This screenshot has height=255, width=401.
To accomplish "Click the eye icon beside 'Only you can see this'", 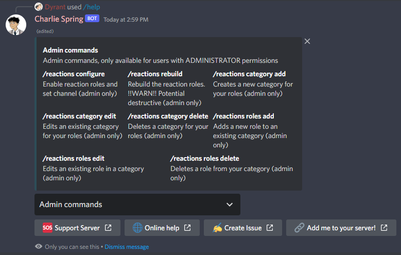I will (39, 247).
